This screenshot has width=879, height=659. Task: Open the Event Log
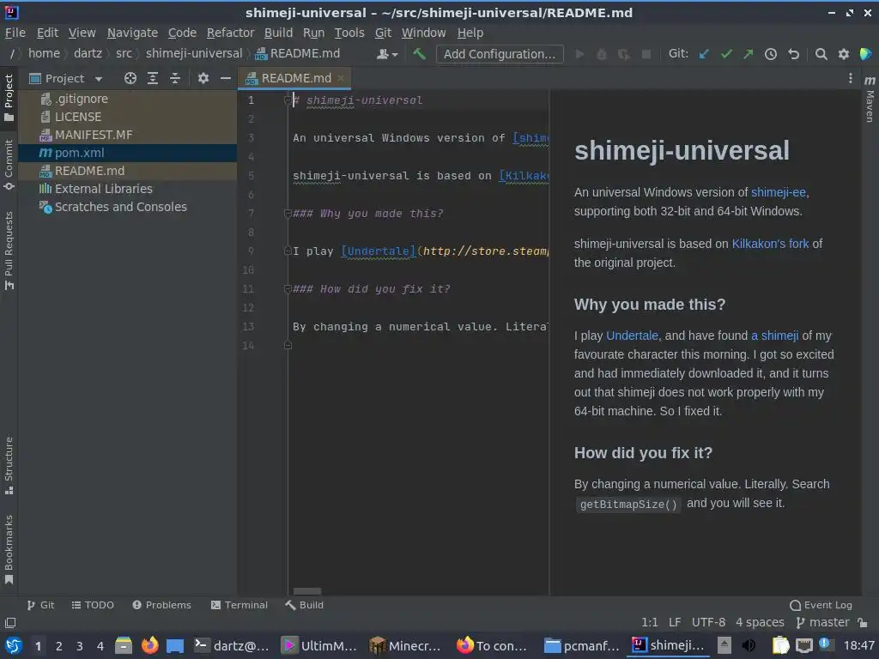tap(821, 605)
